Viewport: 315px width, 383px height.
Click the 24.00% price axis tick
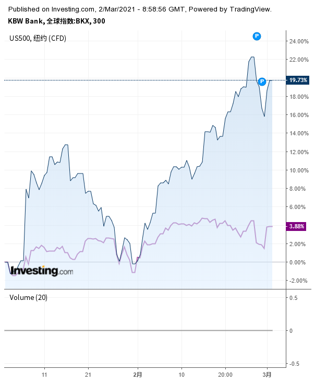[299, 41]
